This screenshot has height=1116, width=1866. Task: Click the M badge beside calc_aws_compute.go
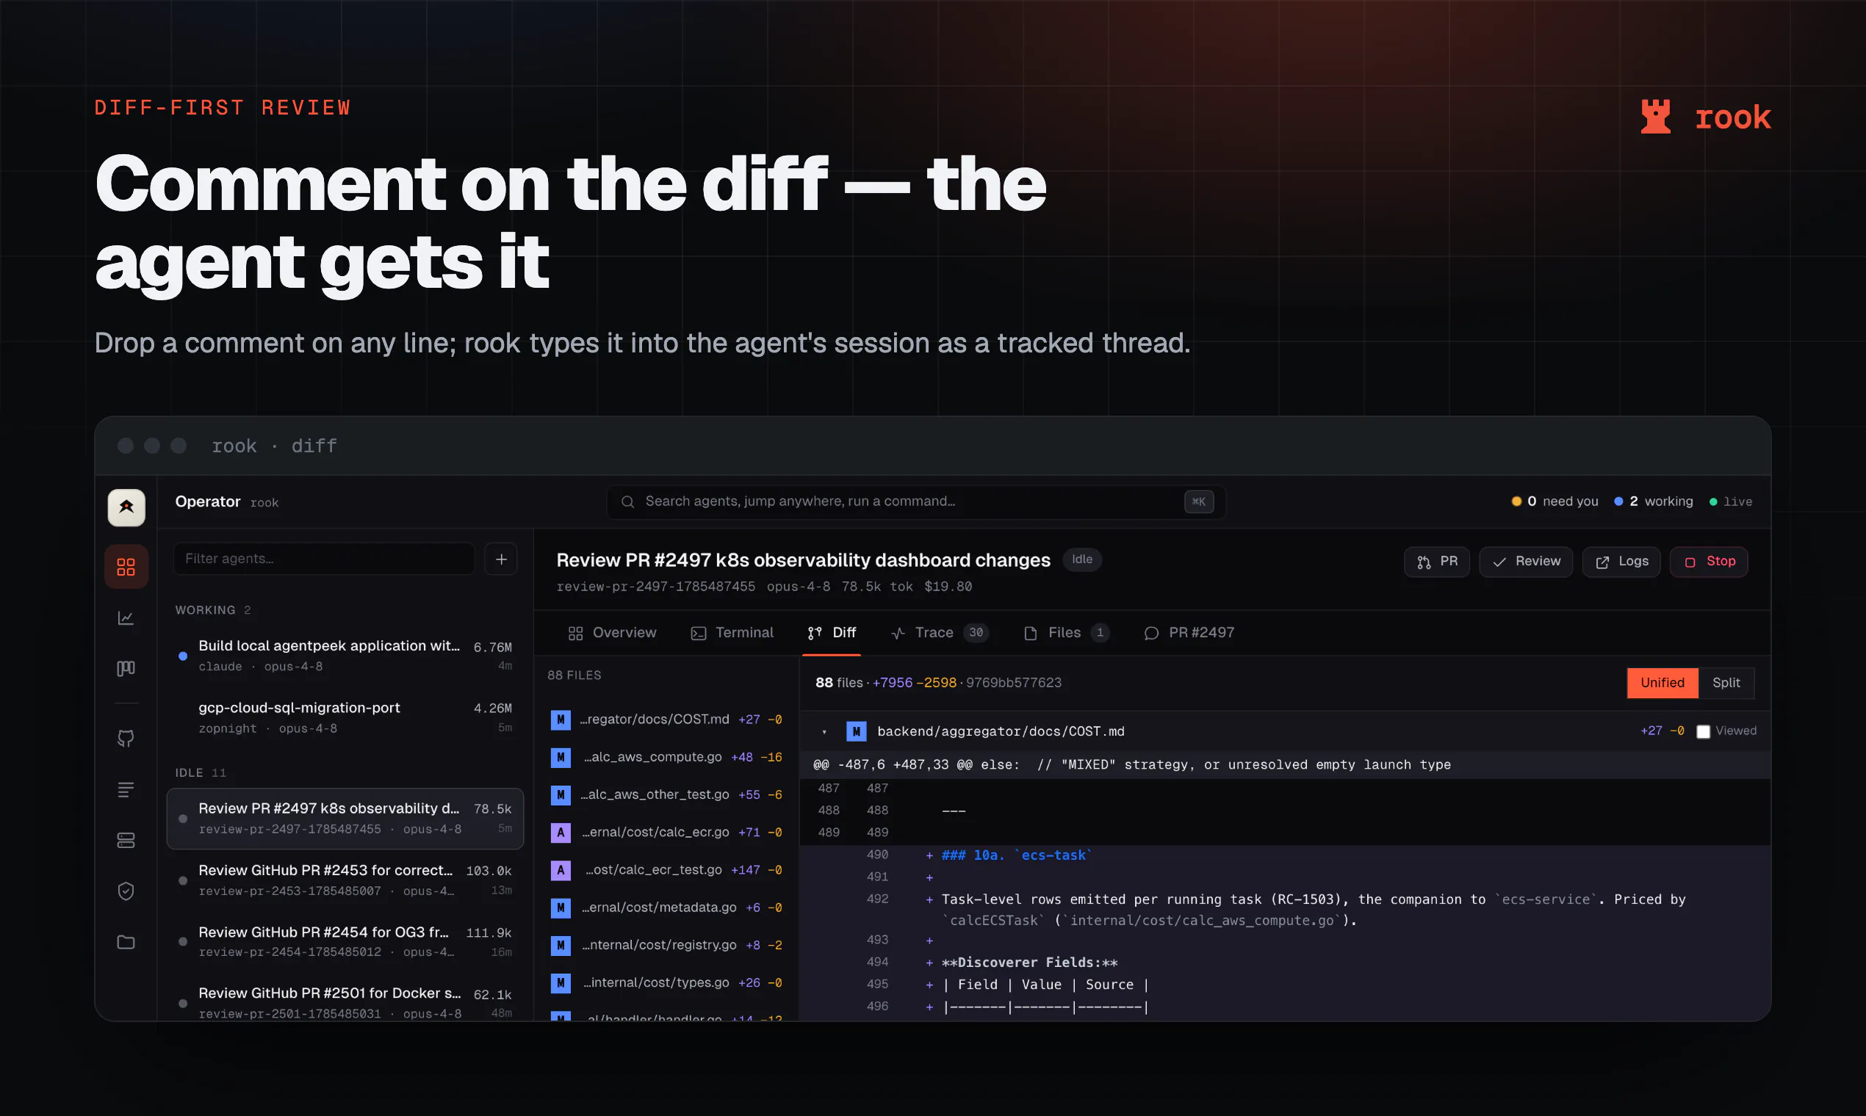pos(561,757)
